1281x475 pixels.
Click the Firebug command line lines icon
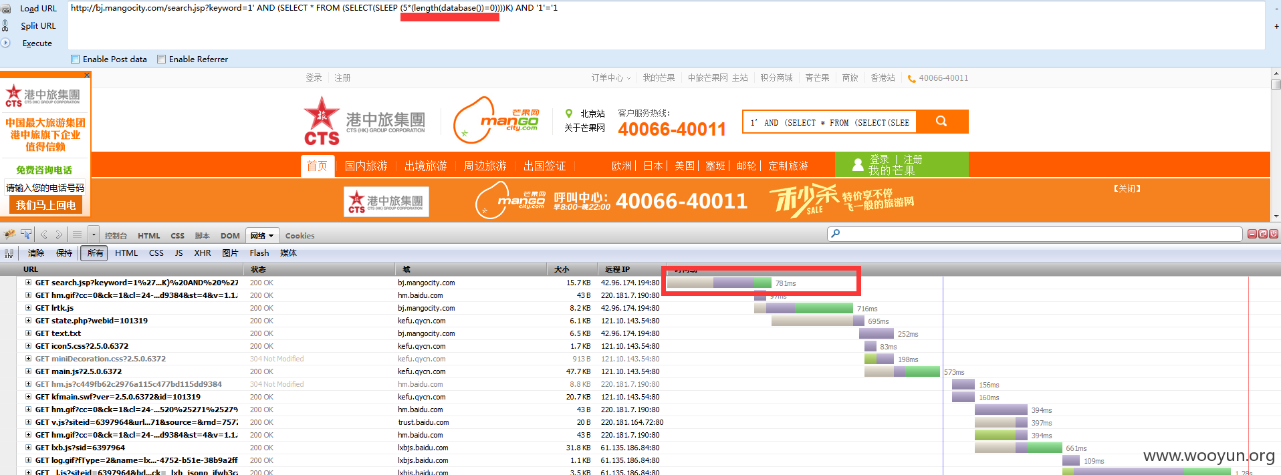tap(77, 234)
